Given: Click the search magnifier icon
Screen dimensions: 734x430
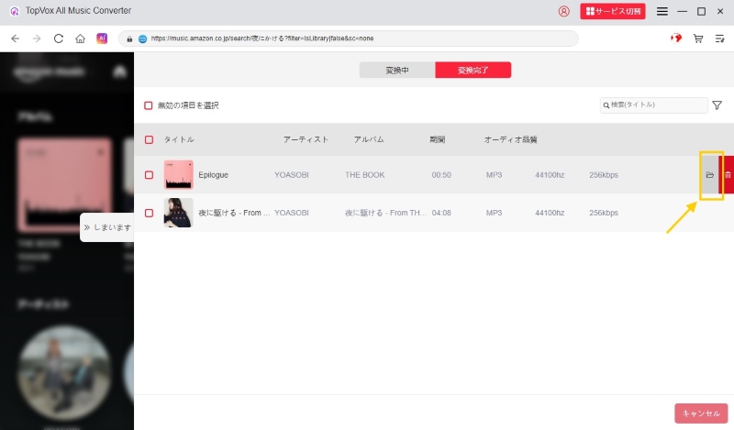Looking at the screenshot, I should pyautogui.click(x=606, y=105).
